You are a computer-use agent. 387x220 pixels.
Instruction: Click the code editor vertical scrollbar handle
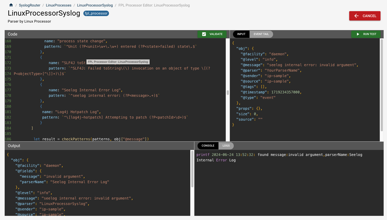click(228, 93)
